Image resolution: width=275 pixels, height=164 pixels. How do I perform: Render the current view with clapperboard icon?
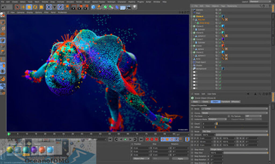point(74,7)
